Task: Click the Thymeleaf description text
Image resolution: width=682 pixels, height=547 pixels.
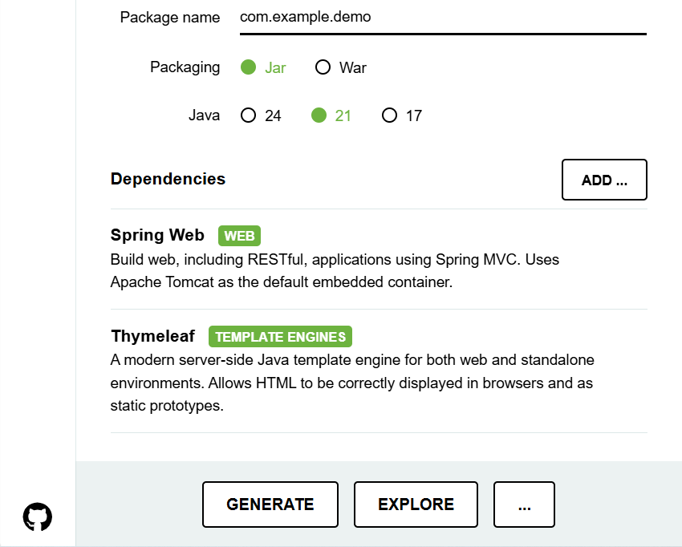Action: [351, 383]
